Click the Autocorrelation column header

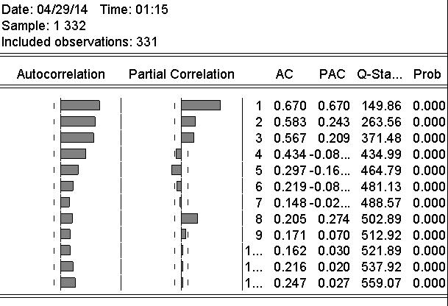[60, 74]
